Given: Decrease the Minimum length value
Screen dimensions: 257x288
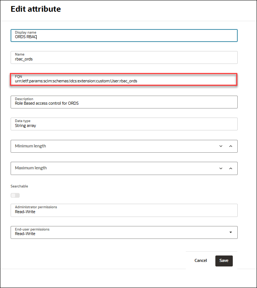Looking at the screenshot, I should pos(221,146).
